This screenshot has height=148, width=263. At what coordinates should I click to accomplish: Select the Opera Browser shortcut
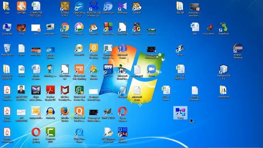[x=122, y=111]
